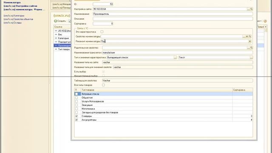Open the ellipsis chooser for Родительское свойство

coord(248,48)
